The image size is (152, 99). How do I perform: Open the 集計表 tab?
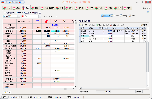click(x=79, y=8)
